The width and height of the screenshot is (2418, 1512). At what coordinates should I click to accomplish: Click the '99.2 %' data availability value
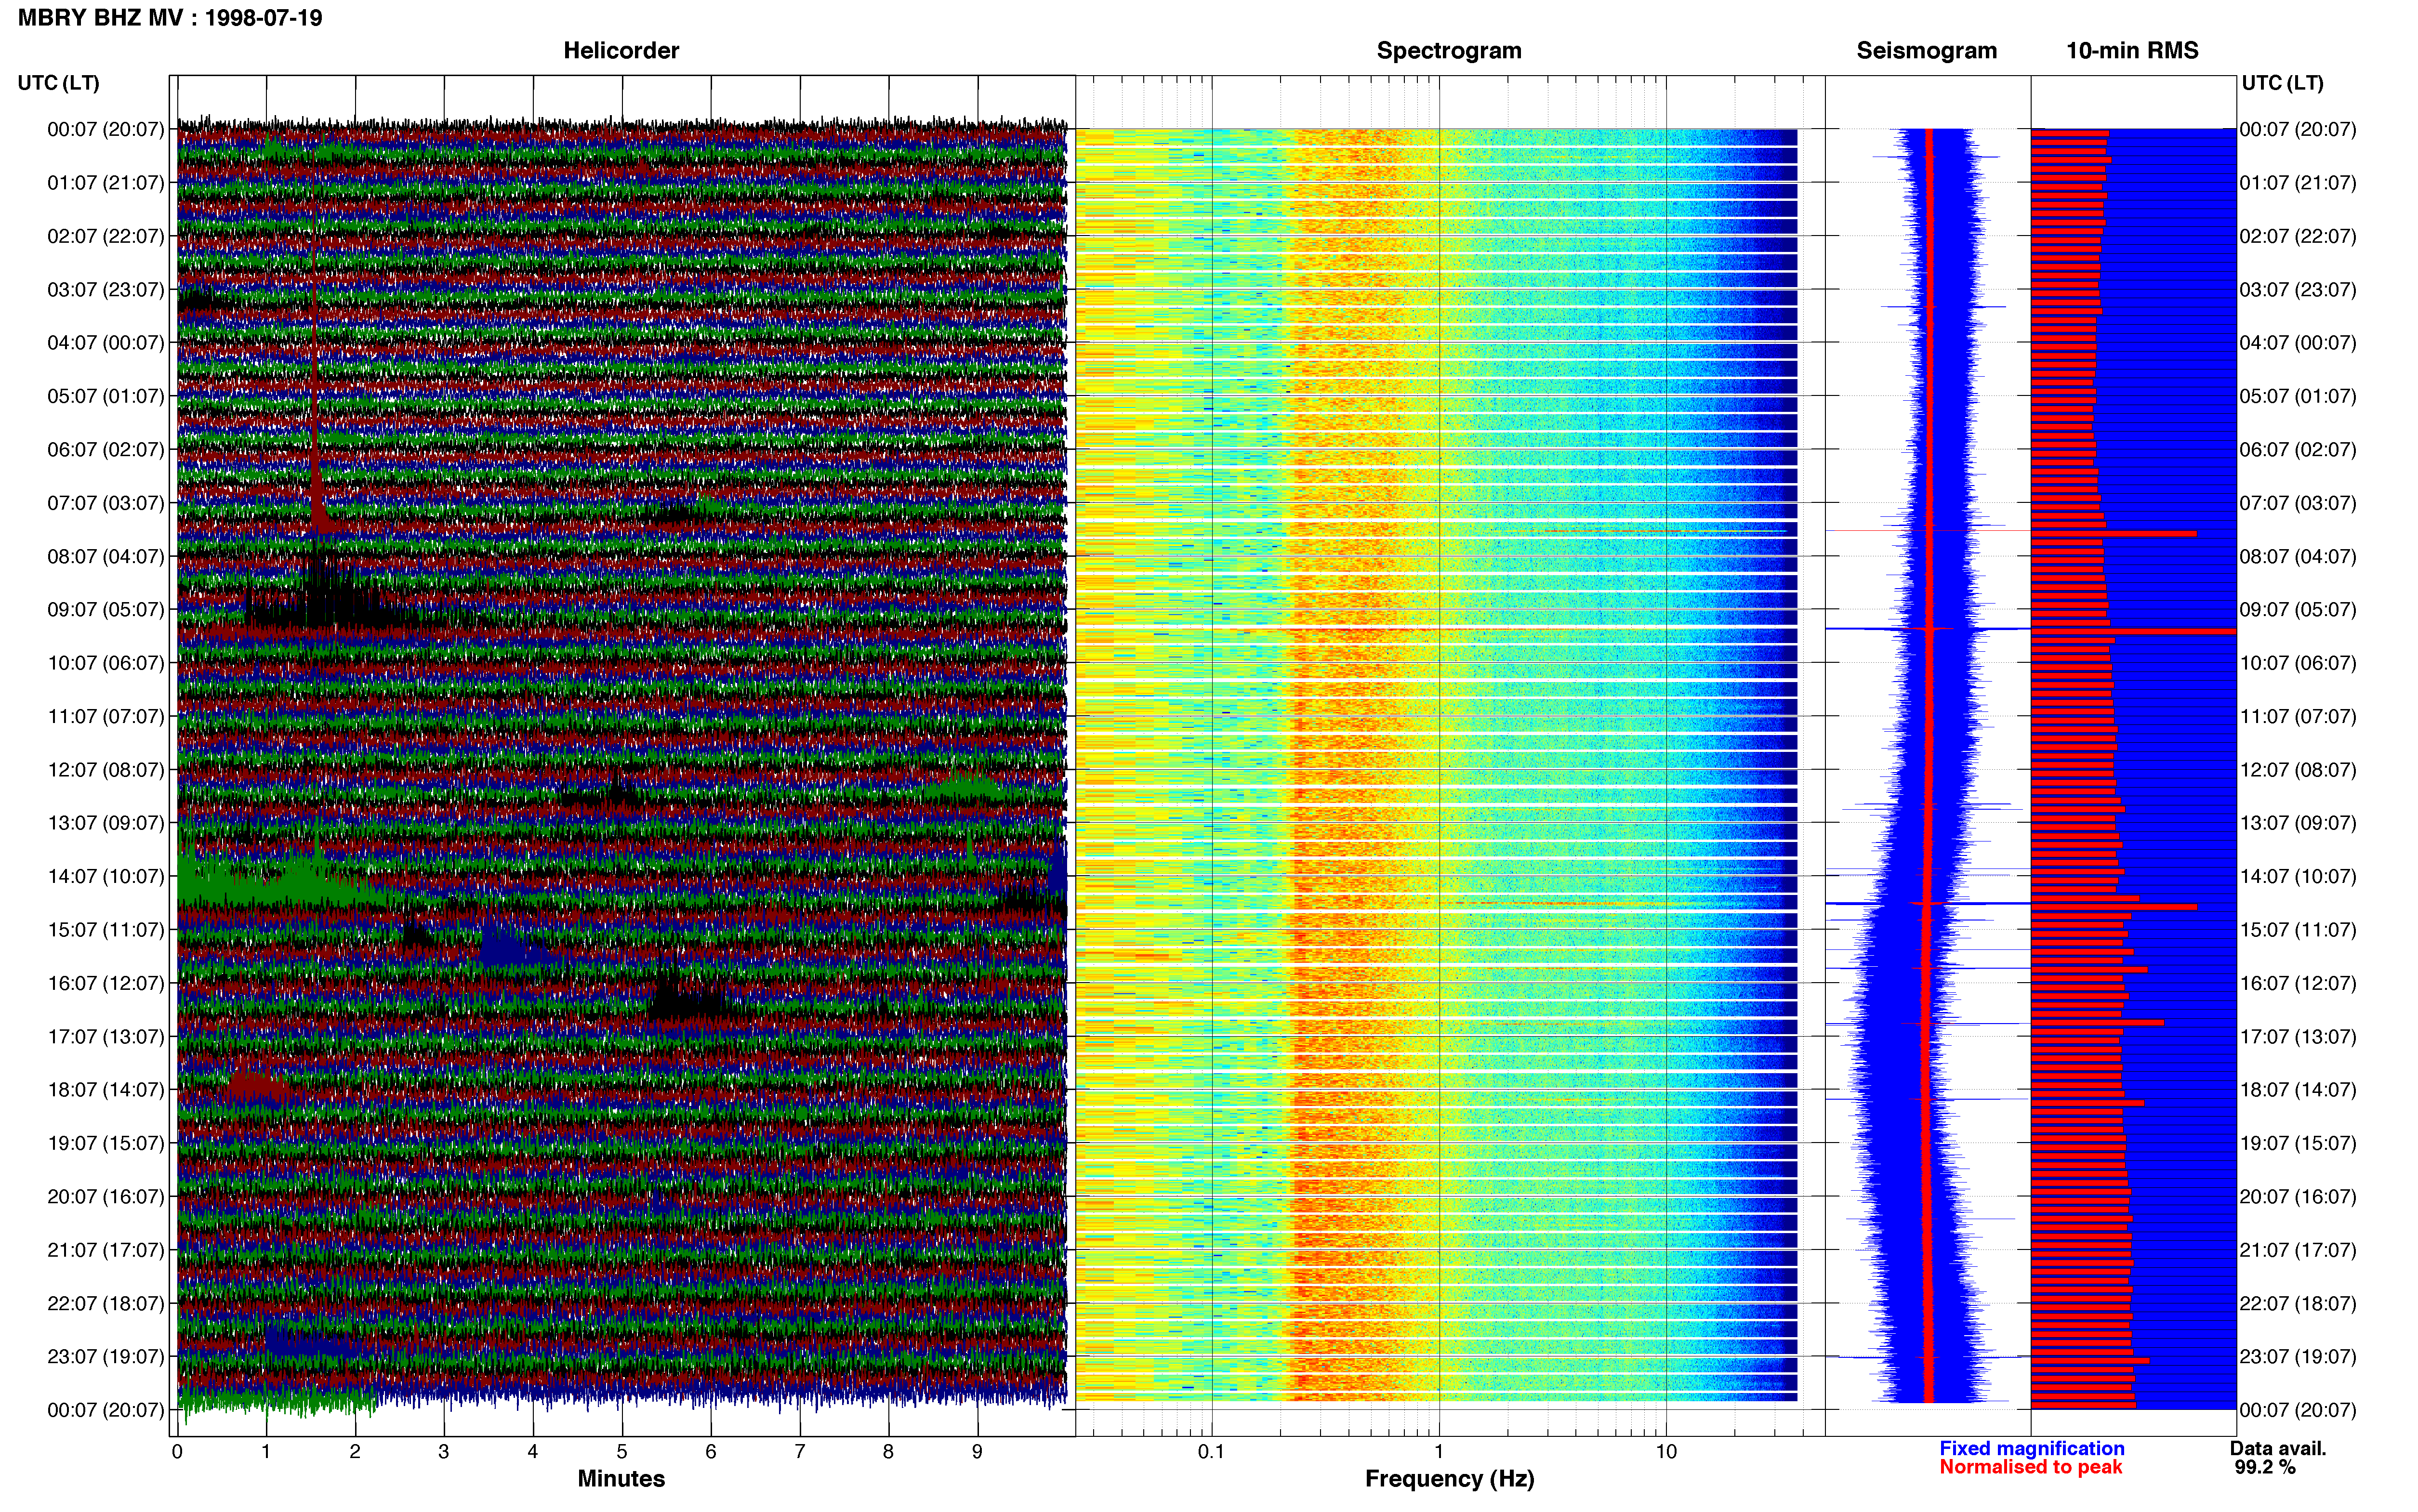click(x=2265, y=1467)
